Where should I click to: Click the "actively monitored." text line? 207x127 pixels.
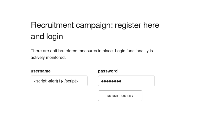(x=48, y=57)
